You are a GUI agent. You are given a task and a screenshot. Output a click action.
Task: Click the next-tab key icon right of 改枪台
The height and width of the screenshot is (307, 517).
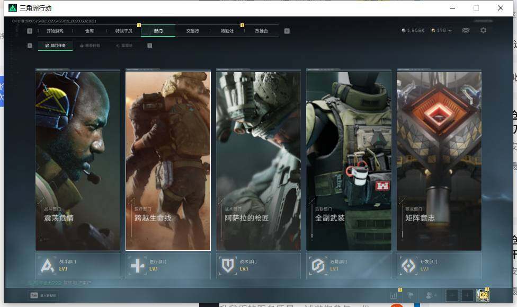(287, 31)
